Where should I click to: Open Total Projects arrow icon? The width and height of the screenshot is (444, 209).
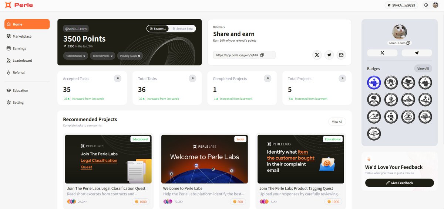(x=343, y=78)
